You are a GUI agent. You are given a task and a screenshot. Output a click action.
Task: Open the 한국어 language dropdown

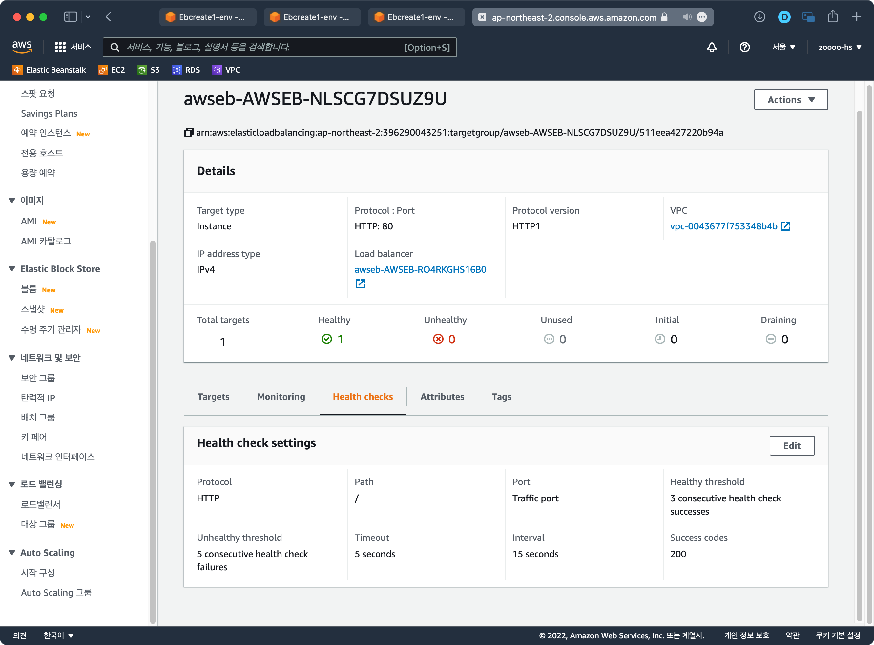[x=59, y=635]
